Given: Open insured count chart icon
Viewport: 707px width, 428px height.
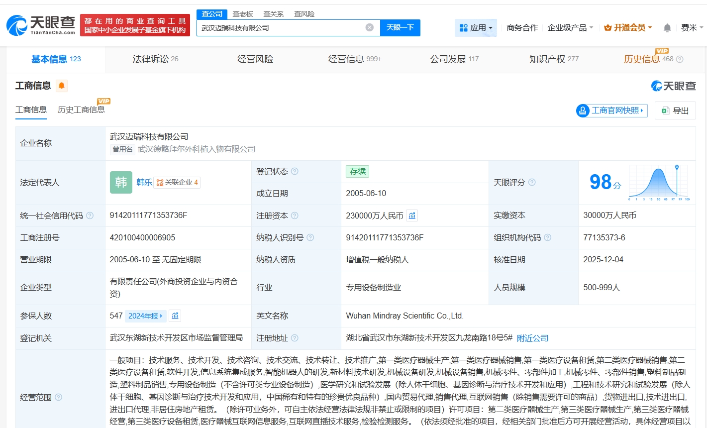Looking at the screenshot, I should pos(175,316).
